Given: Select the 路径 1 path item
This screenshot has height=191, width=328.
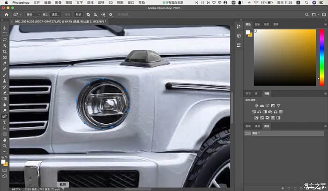Looking at the screenshot, I should (255, 134).
